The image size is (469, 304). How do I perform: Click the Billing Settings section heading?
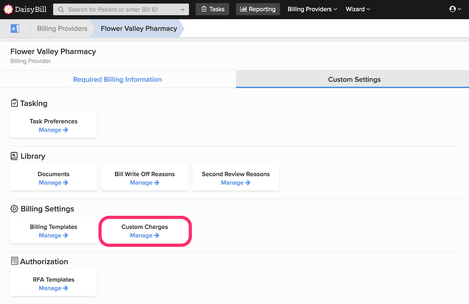pos(47,209)
